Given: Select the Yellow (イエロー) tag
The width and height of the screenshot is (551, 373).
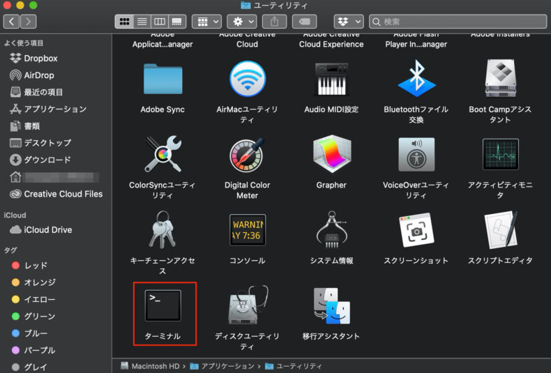Looking at the screenshot, I should [33, 299].
